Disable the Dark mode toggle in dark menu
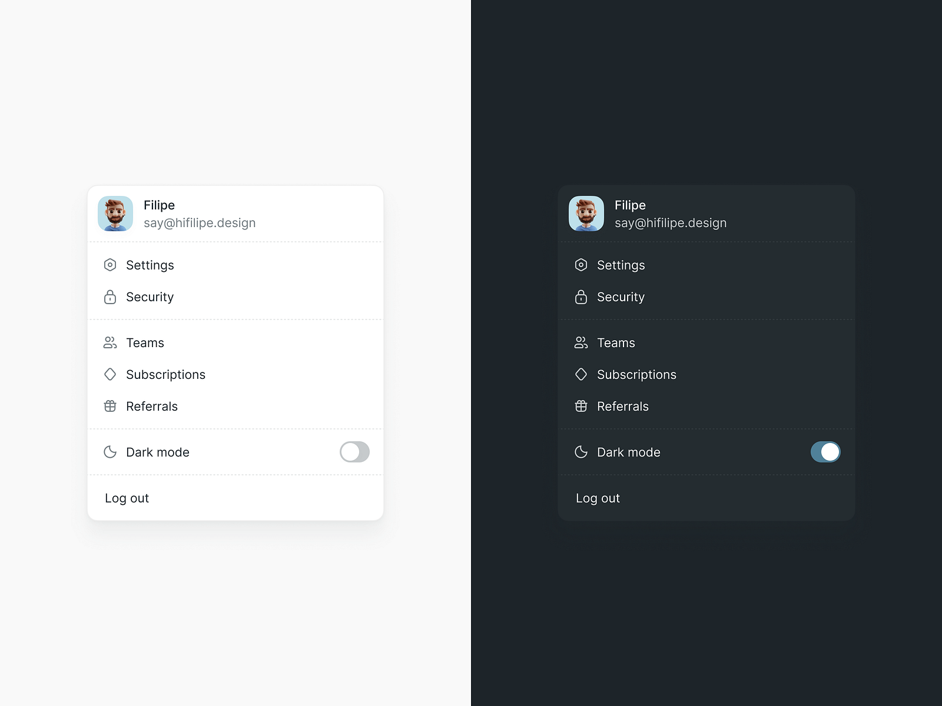The height and width of the screenshot is (706, 942). click(x=825, y=452)
